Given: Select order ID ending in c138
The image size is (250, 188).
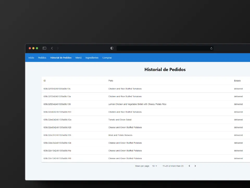Looking at the screenshot, I should pyautogui.click(x=57, y=104).
